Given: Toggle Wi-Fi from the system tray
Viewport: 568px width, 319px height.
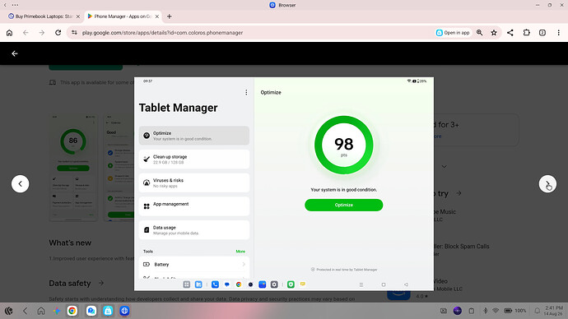Looking at the screenshot, I should tap(496, 311).
